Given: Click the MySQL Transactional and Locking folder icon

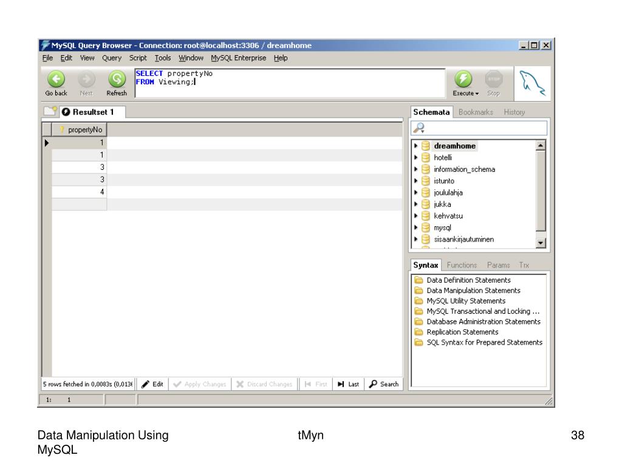Looking at the screenshot, I should point(419,311).
